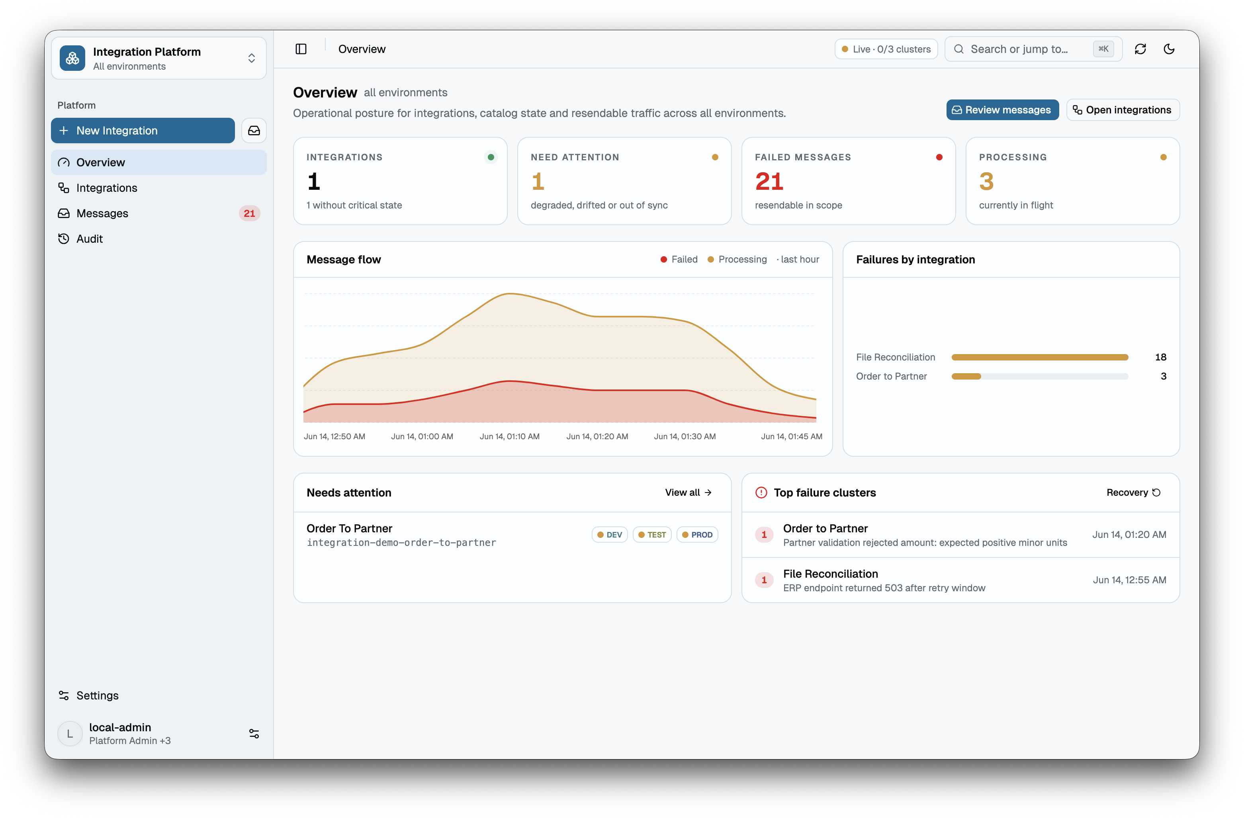Click the Failures by integration heading

pyautogui.click(x=915, y=260)
